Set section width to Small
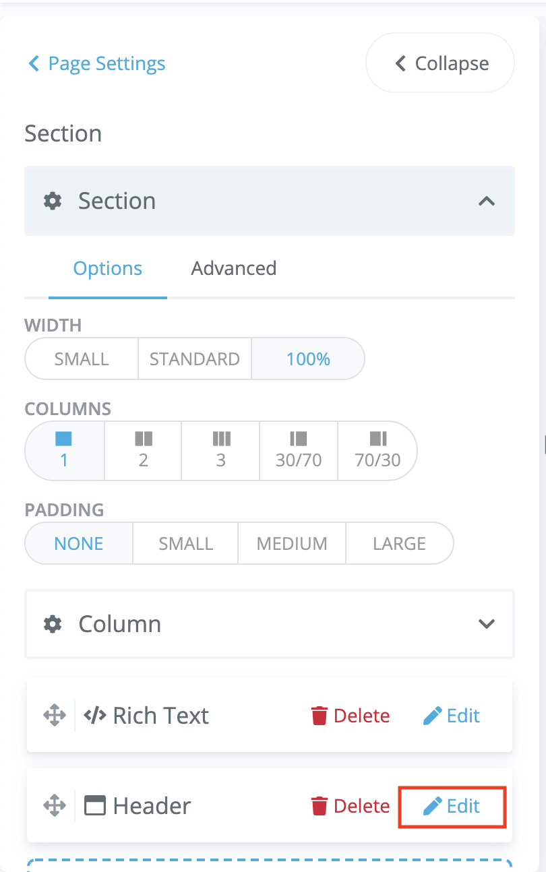 pos(82,359)
